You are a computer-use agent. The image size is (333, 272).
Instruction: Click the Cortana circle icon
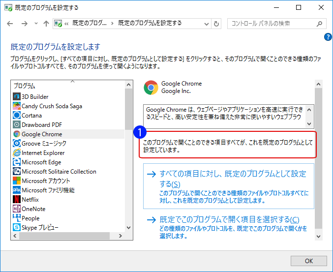[17, 115]
